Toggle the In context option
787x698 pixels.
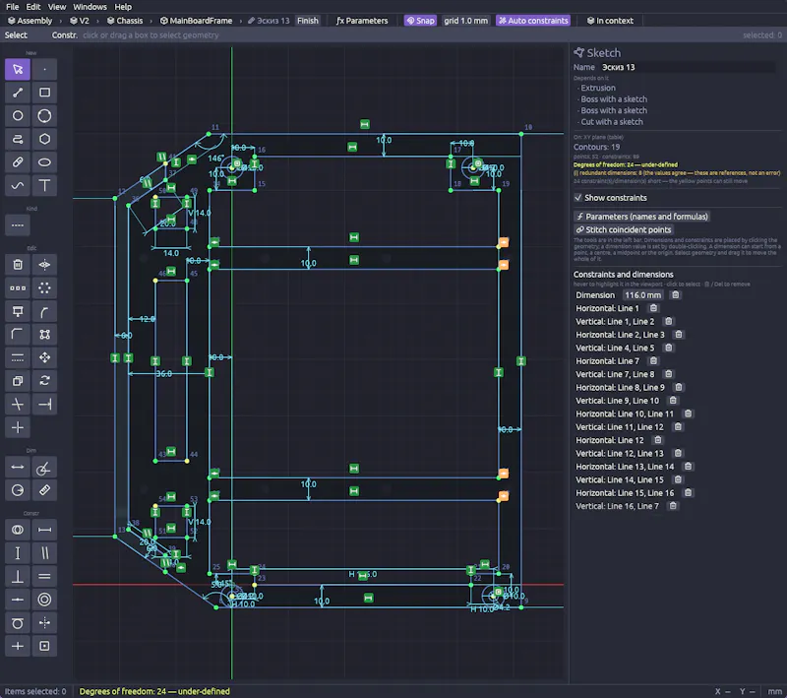610,21
